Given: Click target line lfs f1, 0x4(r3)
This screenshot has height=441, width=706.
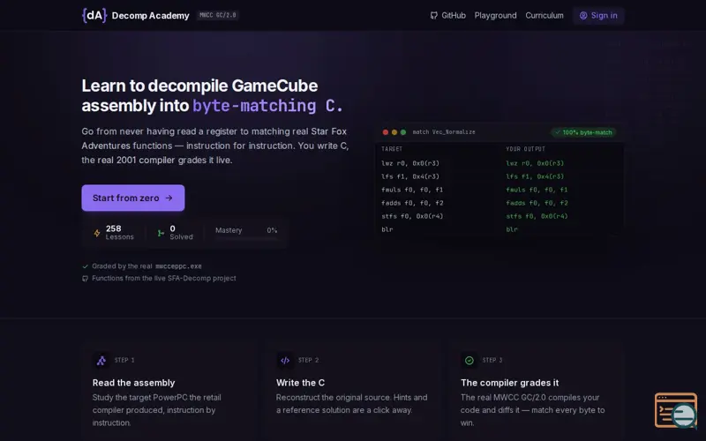Looking at the screenshot, I should (410, 176).
